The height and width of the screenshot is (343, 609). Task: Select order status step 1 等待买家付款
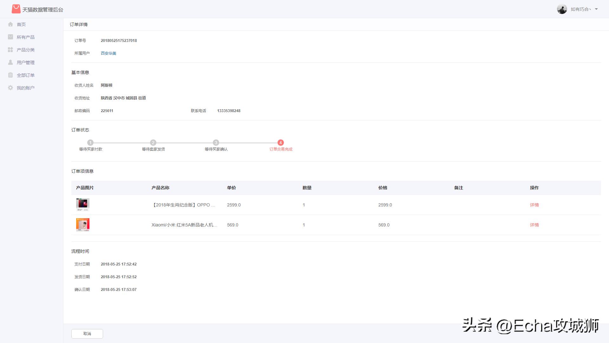click(91, 143)
